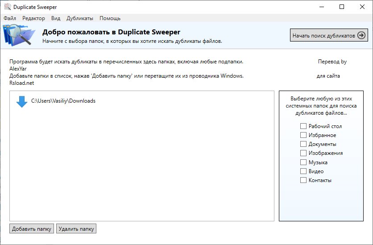
Task: Open the Редактор menu
Action: click(33, 18)
